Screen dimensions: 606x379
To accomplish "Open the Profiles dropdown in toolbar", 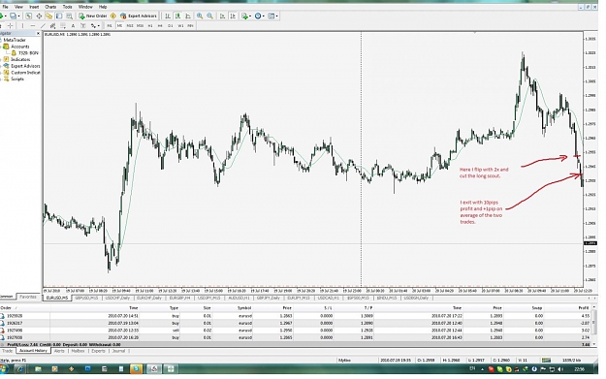I will 15,16.
